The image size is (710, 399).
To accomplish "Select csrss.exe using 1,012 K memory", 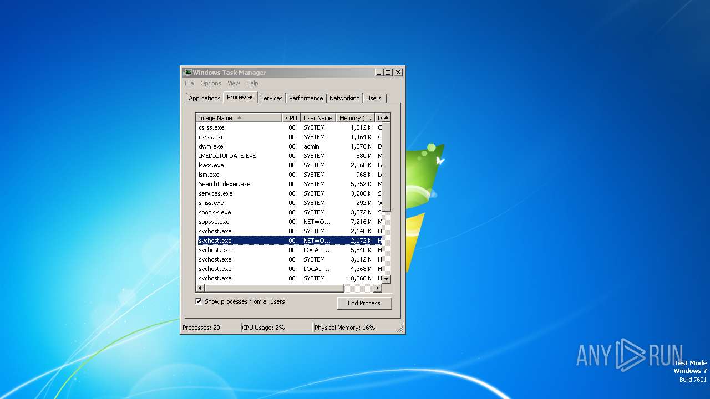I will (x=290, y=127).
